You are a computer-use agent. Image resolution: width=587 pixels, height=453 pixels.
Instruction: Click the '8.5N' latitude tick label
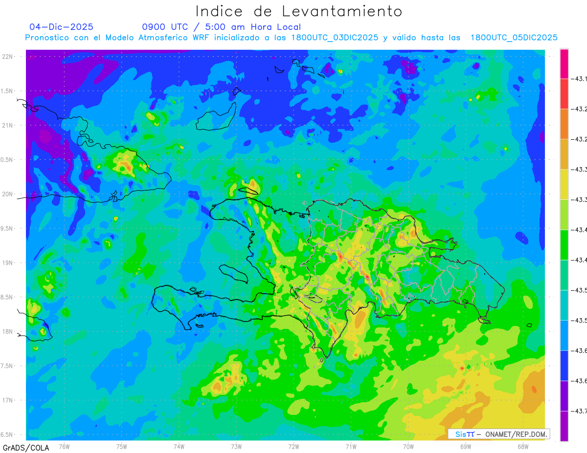[x=7, y=297]
